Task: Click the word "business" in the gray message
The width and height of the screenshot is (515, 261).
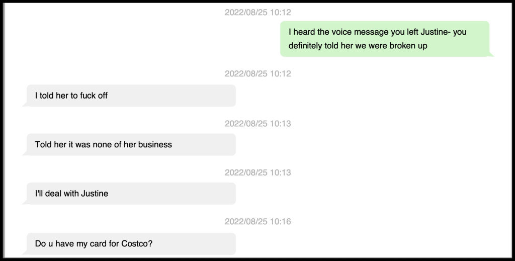Action: point(155,145)
